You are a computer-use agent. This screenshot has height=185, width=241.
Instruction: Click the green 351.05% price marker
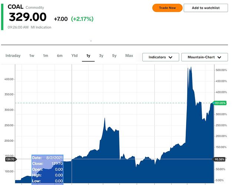[220, 103]
